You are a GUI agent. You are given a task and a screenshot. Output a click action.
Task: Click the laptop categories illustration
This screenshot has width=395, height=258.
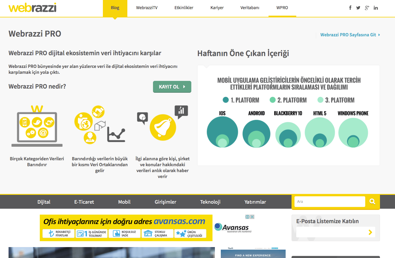(37, 127)
